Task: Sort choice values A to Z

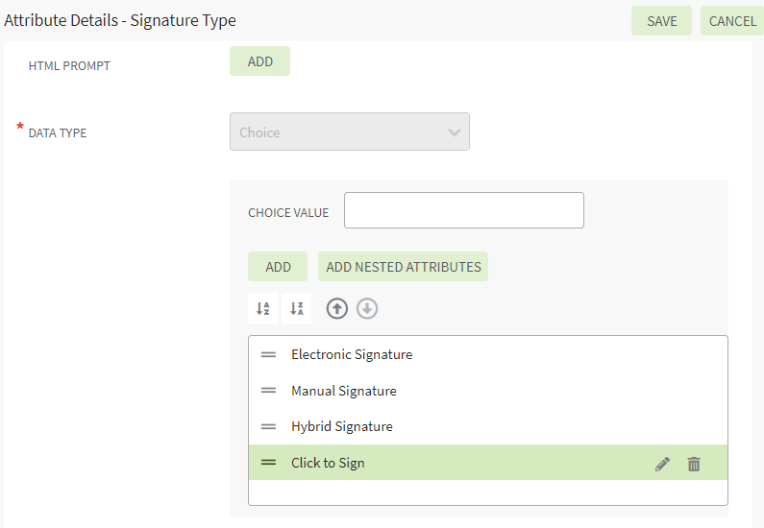Action: pyautogui.click(x=262, y=308)
